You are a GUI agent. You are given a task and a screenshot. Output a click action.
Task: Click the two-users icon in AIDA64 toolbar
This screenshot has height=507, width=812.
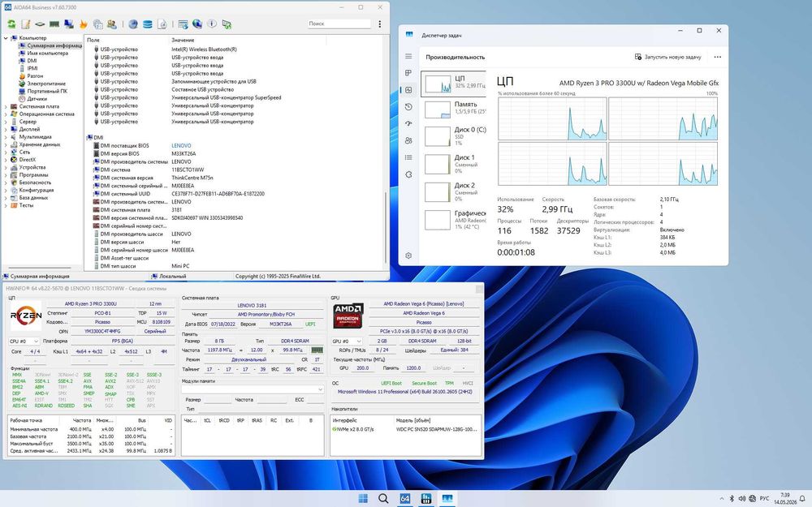tap(111, 24)
